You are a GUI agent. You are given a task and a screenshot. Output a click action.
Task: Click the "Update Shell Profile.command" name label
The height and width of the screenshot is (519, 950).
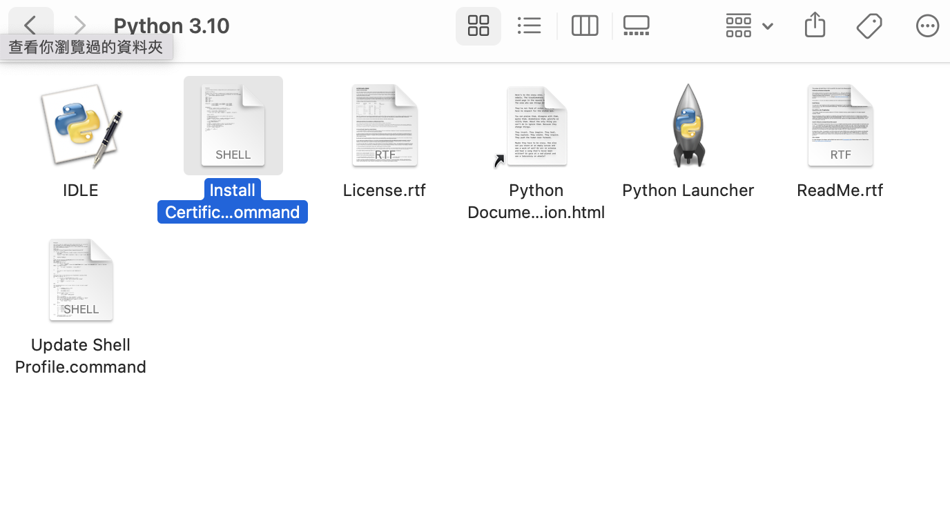pyautogui.click(x=81, y=356)
